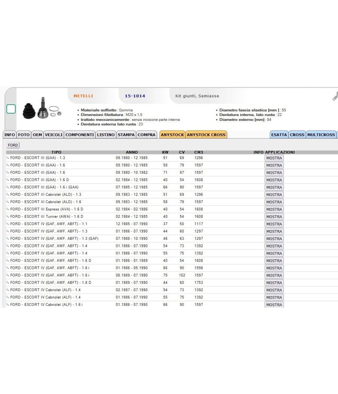Screen dimensions: 338x394
Task: Switch to the MULTICROSS tab
Action: (321, 135)
